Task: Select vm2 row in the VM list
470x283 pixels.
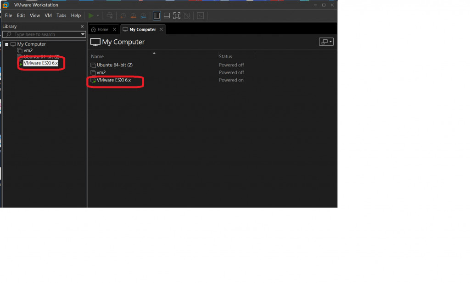Action: coord(101,72)
